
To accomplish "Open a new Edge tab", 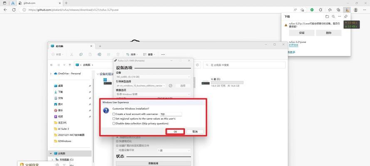I will [x=66, y=3].
